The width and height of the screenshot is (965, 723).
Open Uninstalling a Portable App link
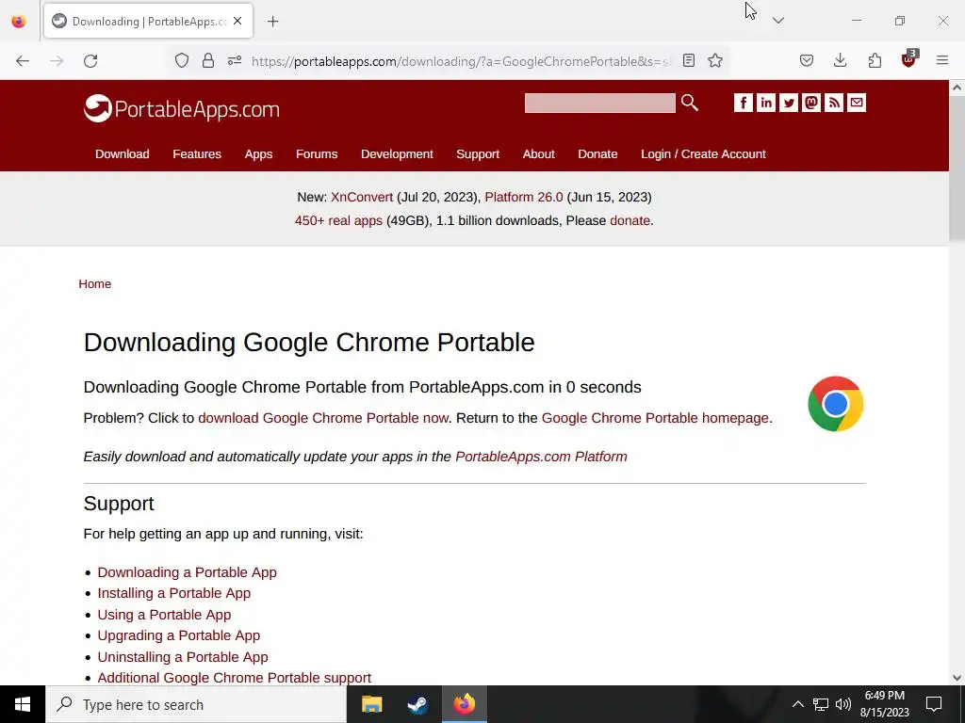pos(183,657)
